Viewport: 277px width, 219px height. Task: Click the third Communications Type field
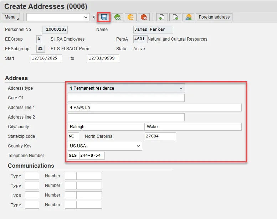click(32, 195)
